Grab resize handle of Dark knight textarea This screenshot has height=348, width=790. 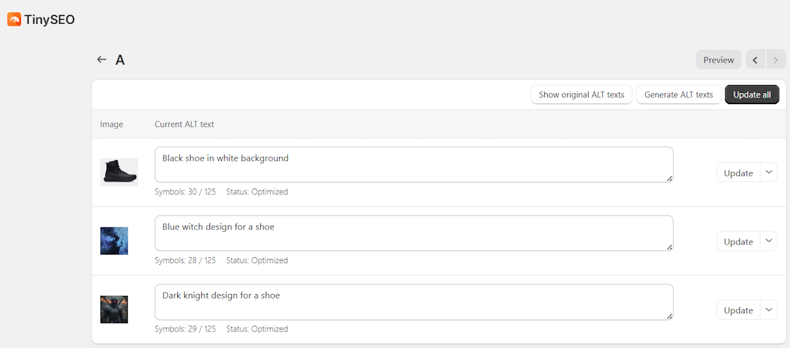pos(670,315)
